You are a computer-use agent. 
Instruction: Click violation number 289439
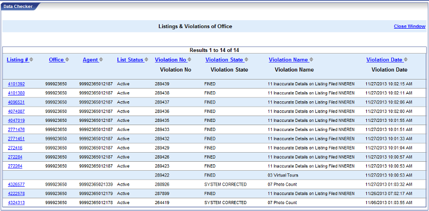pyautogui.click(x=162, y=84)
